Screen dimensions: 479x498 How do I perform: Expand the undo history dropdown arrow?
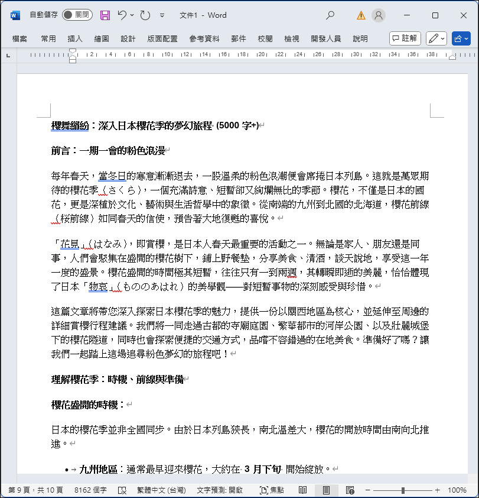coord(132,15)
